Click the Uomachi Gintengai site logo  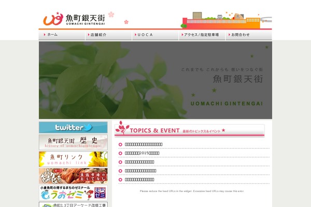[x=74, y=19]
